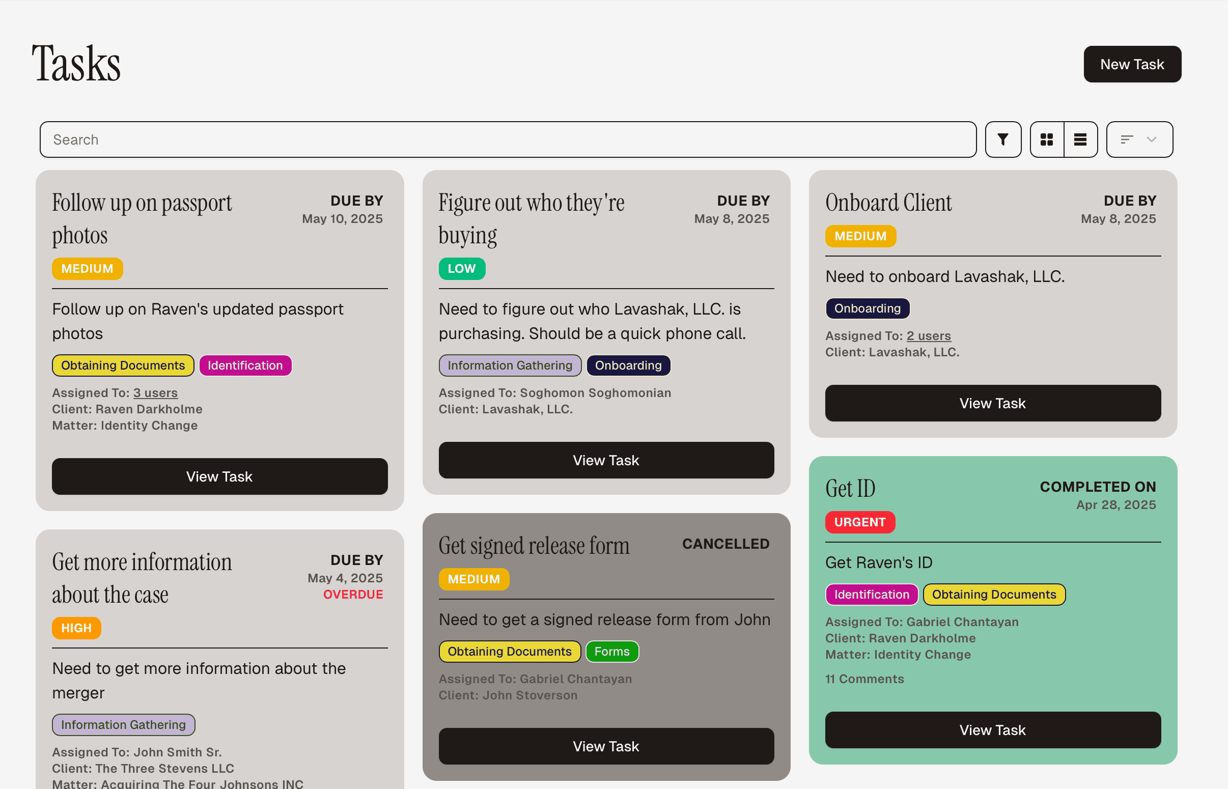View the Follow up on passport photos task

coord(220,476)
